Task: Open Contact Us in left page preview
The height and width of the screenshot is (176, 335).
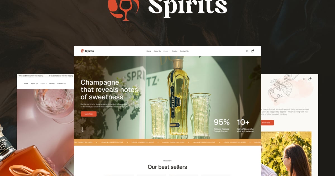Action: 61,84
